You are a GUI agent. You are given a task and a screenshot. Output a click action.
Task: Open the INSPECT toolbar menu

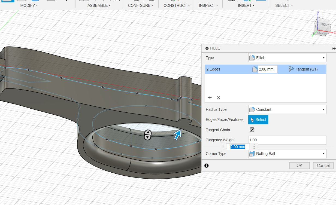[x=208, y=5]
